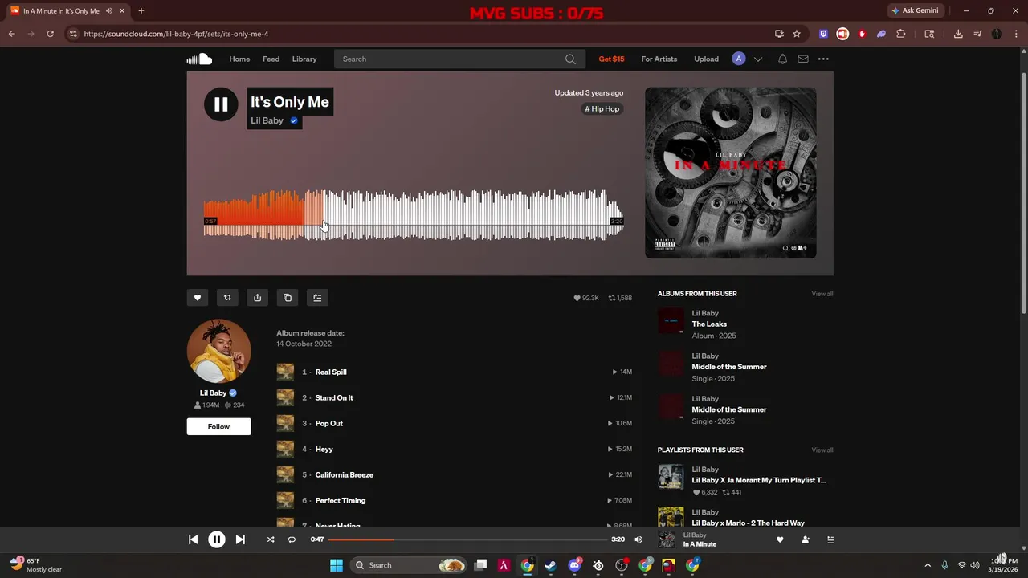The height and width of the screenshot is (578, 1028).
Task: Go to the Home tab
Action: coord(239,59)
